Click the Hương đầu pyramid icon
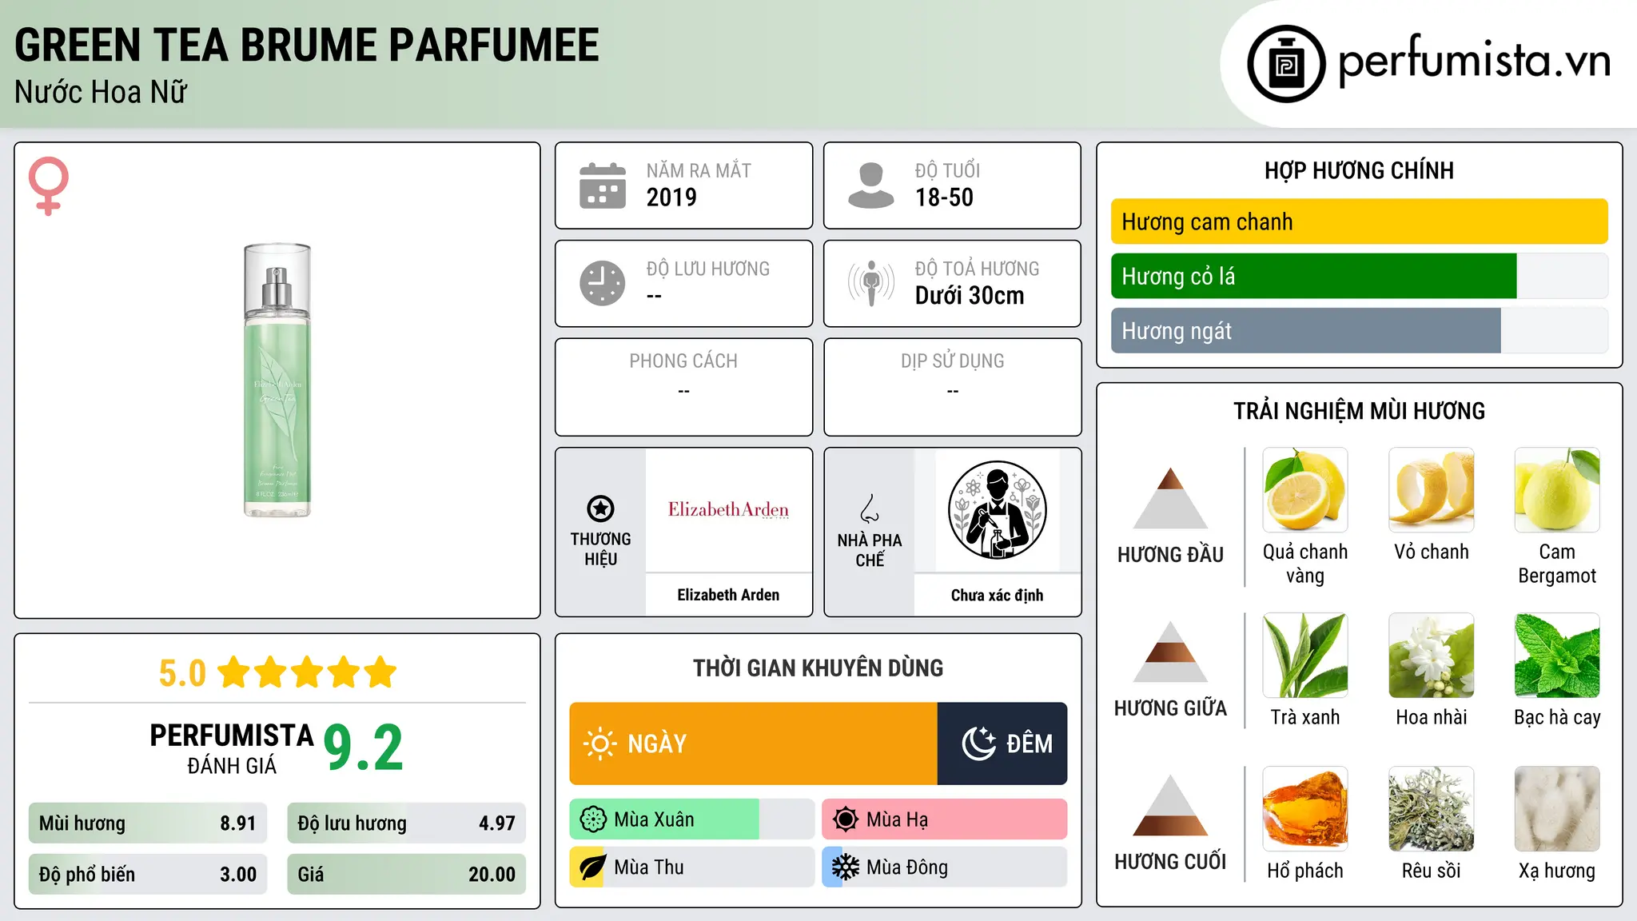The width and height of the screenshot is (1637, 921). click(x=1170, y=498)
